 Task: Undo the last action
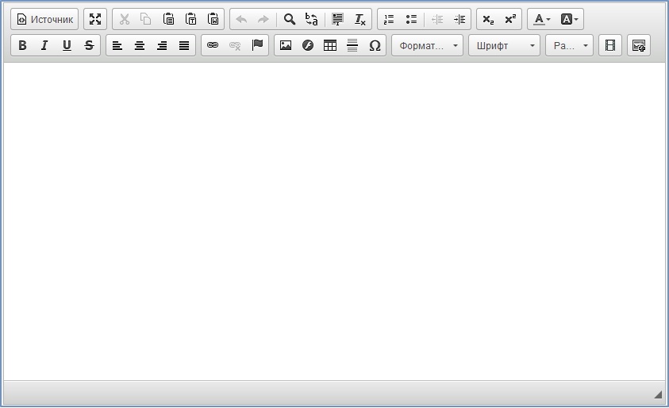(x=241, y=19)
